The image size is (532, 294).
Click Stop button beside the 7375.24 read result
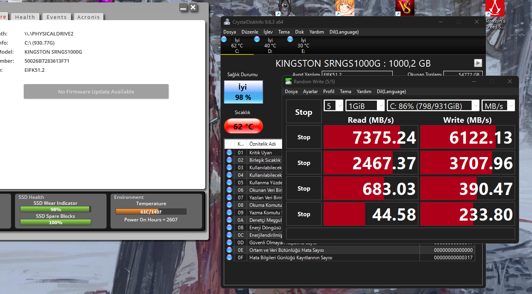coord(304,137)
